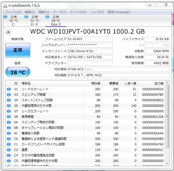This screenshot has width=174, height=171.
Task: Open the 機能(U) menu
Action: point(44,12)
